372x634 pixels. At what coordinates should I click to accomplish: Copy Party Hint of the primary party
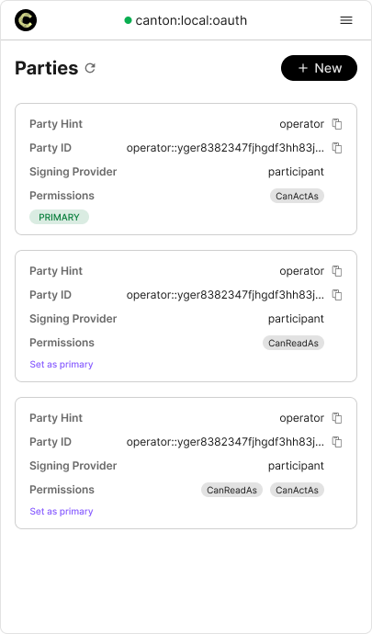click(337, 124)
